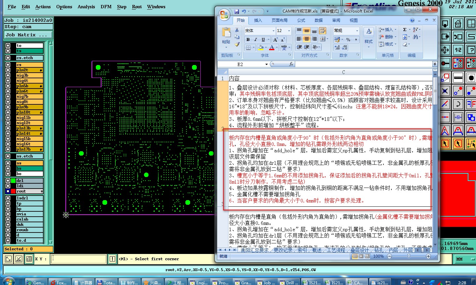
Task: Click the Job Matrix button
Action: click(x=28, y=35)
